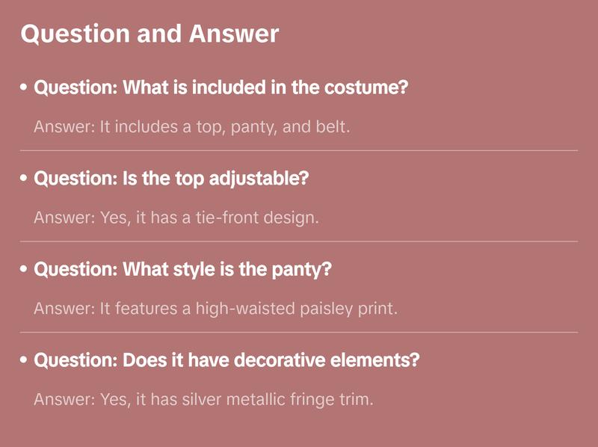
Task: Click the divider line below the first answer
Action: 299,150
